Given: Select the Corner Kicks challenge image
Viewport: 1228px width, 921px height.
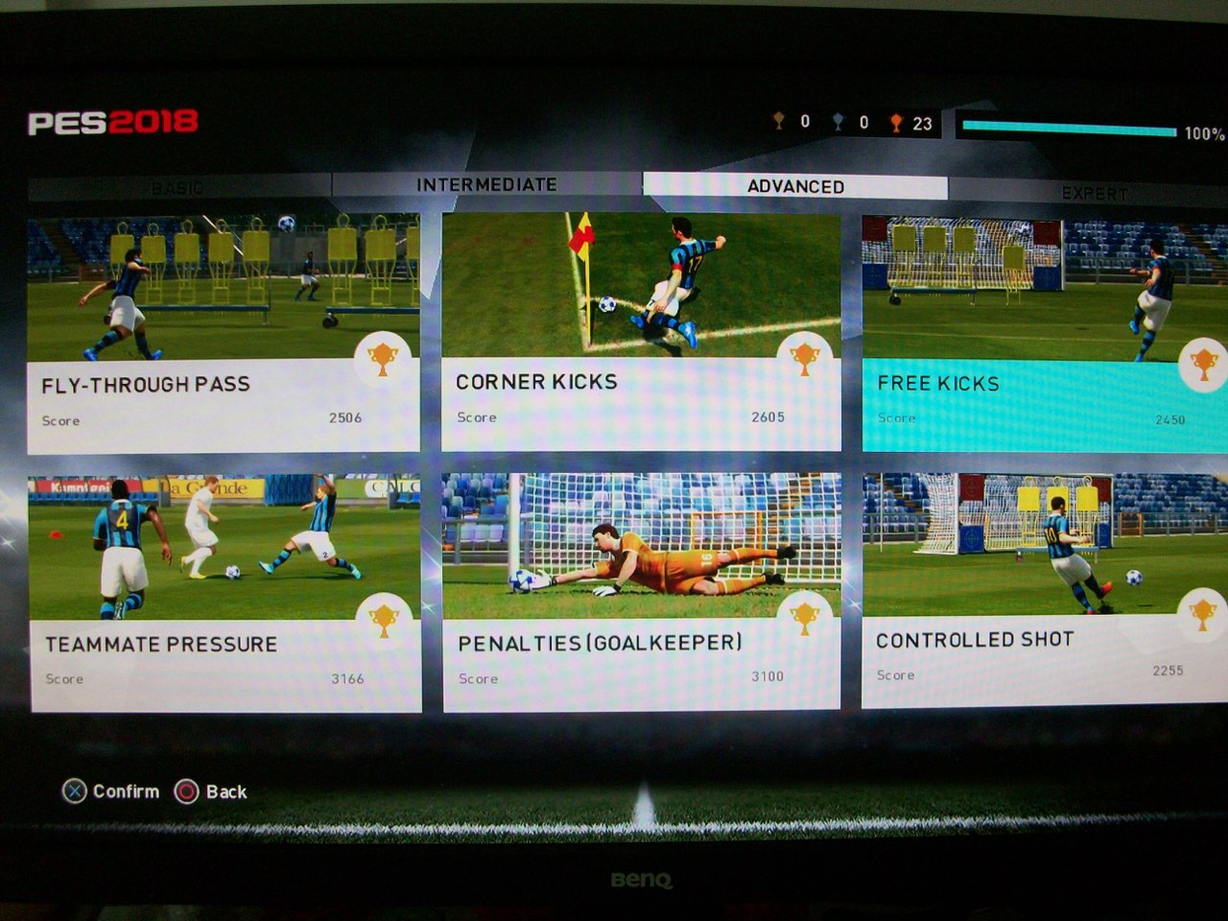Looking at the screenshot, I should [x=640, y=284].
